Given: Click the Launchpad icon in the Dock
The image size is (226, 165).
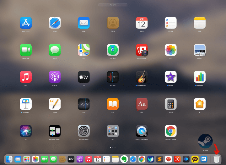Looking at the screenshot, I should click(x=27, y=159).
